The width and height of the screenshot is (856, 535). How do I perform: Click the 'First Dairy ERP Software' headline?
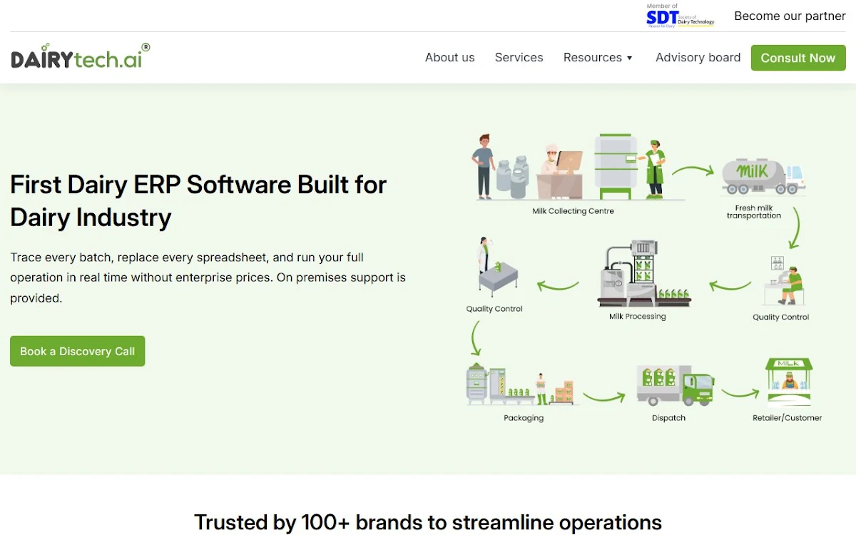(198, 201)
